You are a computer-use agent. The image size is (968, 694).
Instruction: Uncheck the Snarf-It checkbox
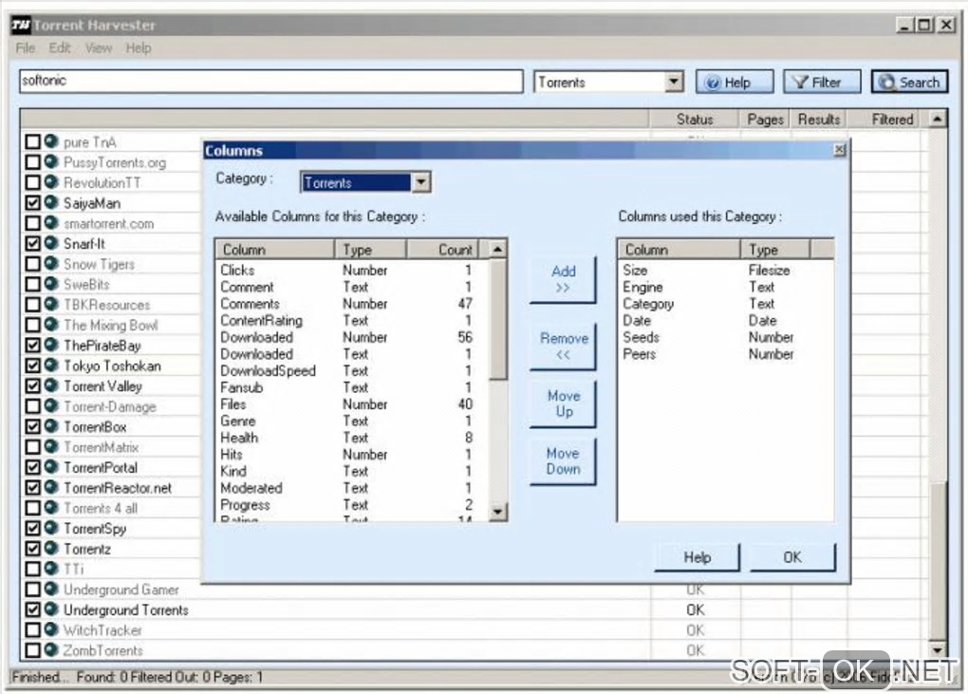[x=32, y=243]
